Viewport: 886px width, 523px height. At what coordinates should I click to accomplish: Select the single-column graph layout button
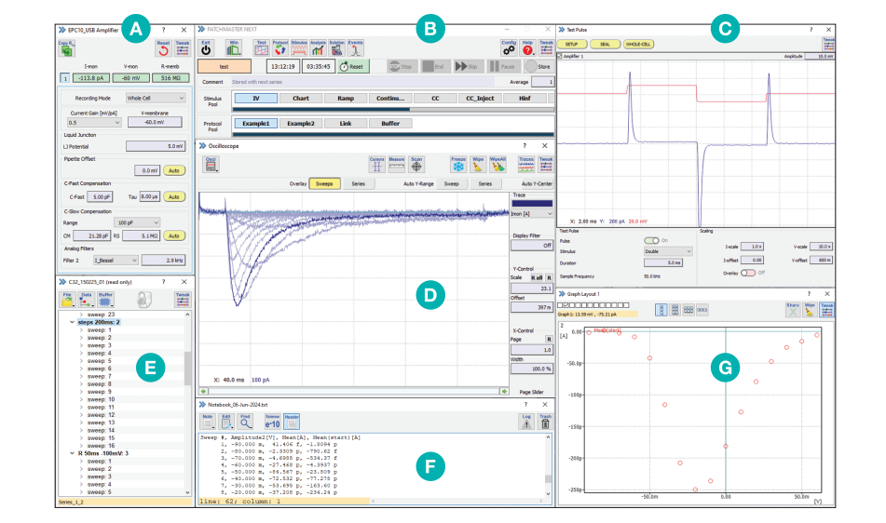tap(661, 310)
